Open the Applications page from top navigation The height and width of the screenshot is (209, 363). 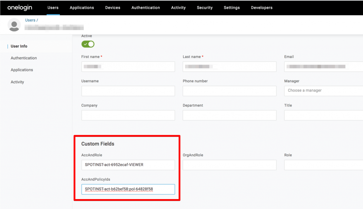(82, 7)
